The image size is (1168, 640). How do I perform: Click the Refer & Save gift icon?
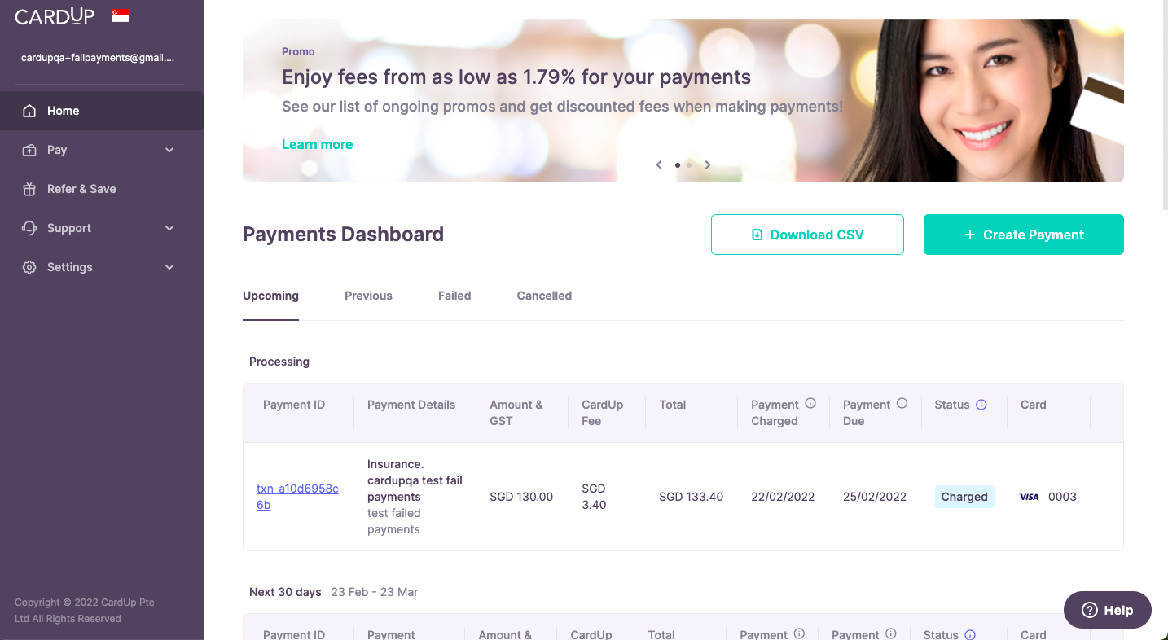[x=29, y=189]
